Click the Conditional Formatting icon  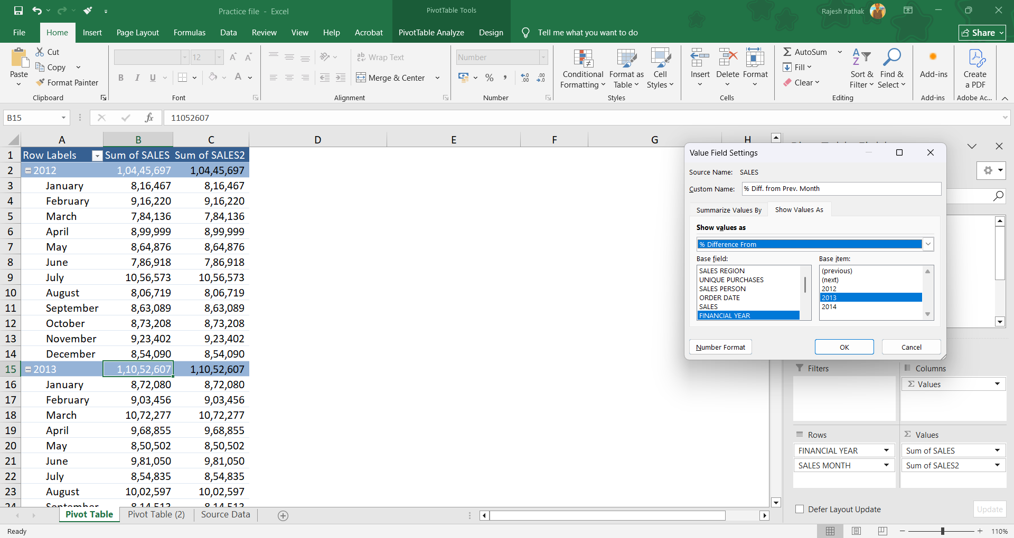coord(583,59)
